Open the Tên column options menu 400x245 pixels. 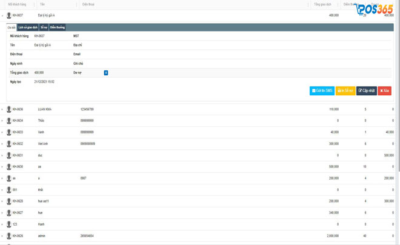[76, 4]
